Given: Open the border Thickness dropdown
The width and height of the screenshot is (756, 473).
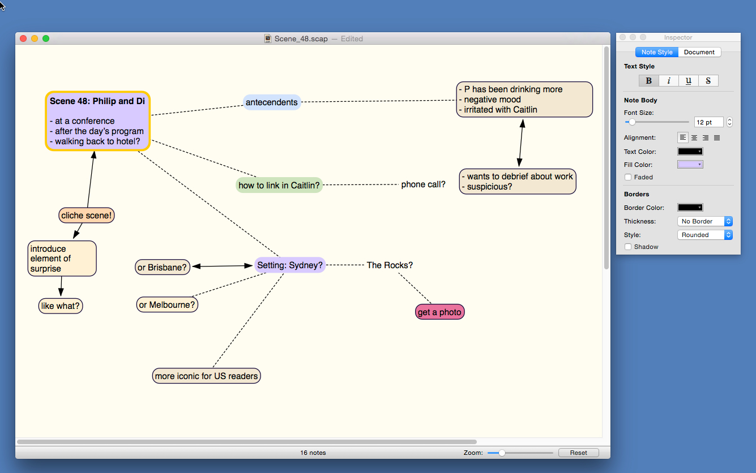Looking at the screenshot, I should click(x=704, y=221).
